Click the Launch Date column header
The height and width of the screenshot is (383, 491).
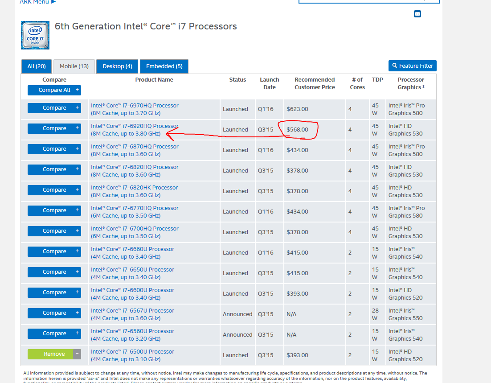click(269, 83)
